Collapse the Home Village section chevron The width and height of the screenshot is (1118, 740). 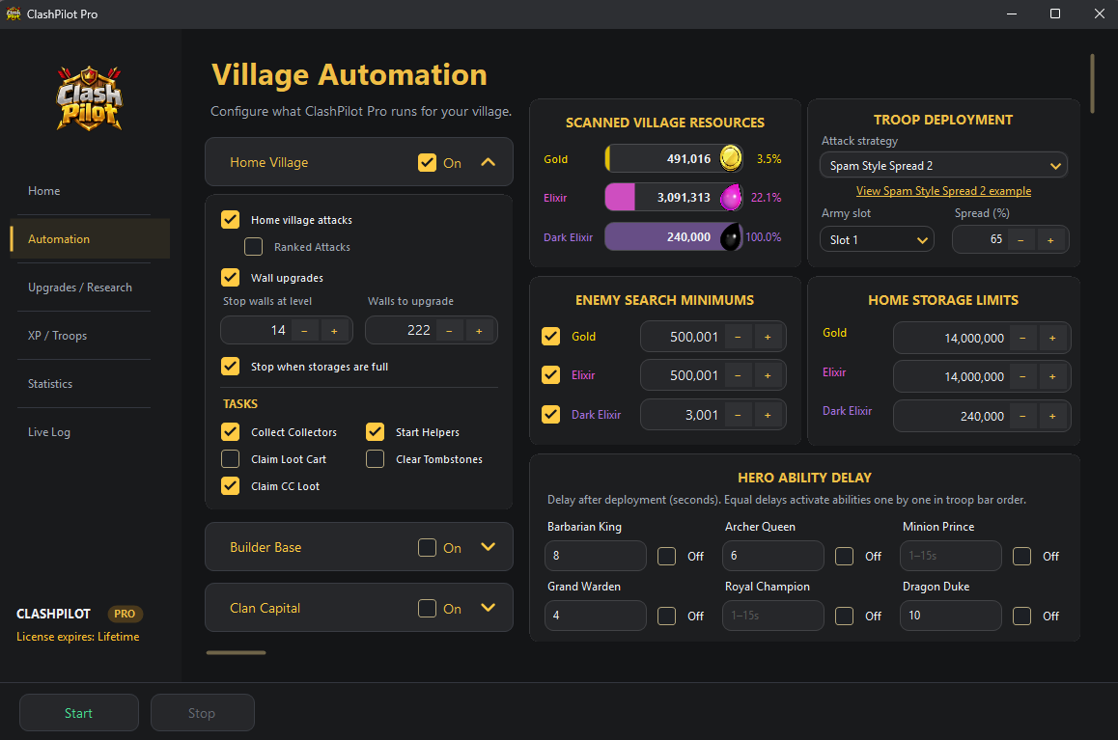(489, 162)
